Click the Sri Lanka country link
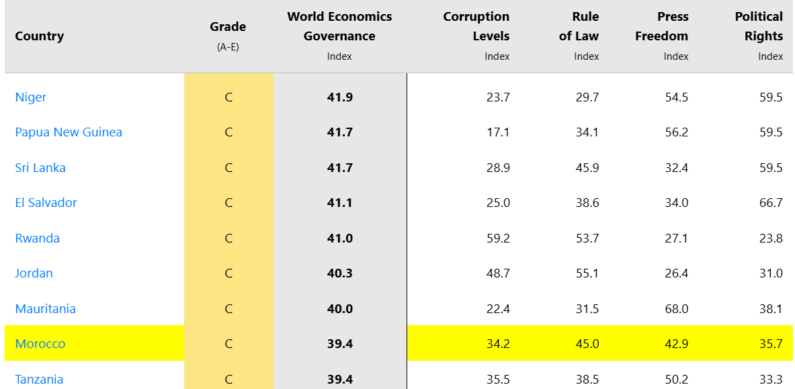Viewport: 795px width, 389px height. (40, 168)
